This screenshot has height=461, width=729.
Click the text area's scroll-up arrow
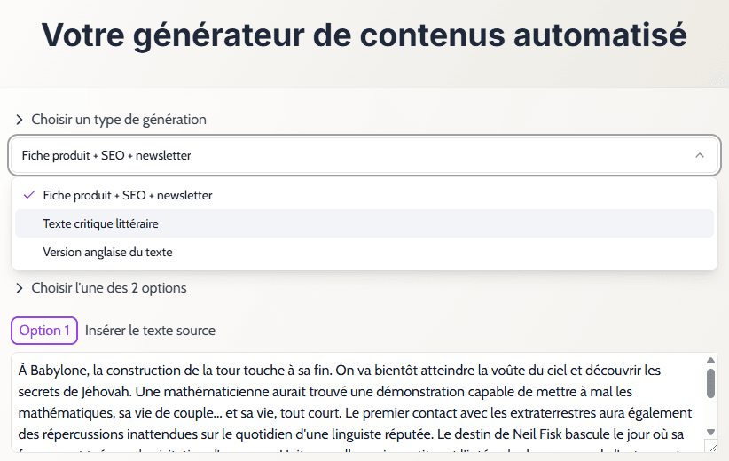tap(710, 361)
